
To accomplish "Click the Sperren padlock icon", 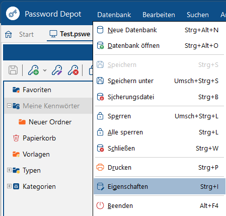I will pos(100,116).
